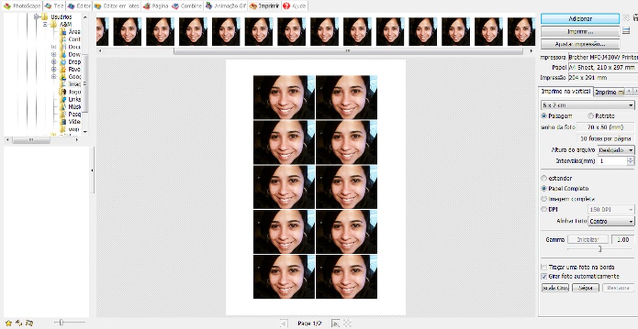
Task: Open the Alinhar foto Centro dropdown
Action: (611, 221)
